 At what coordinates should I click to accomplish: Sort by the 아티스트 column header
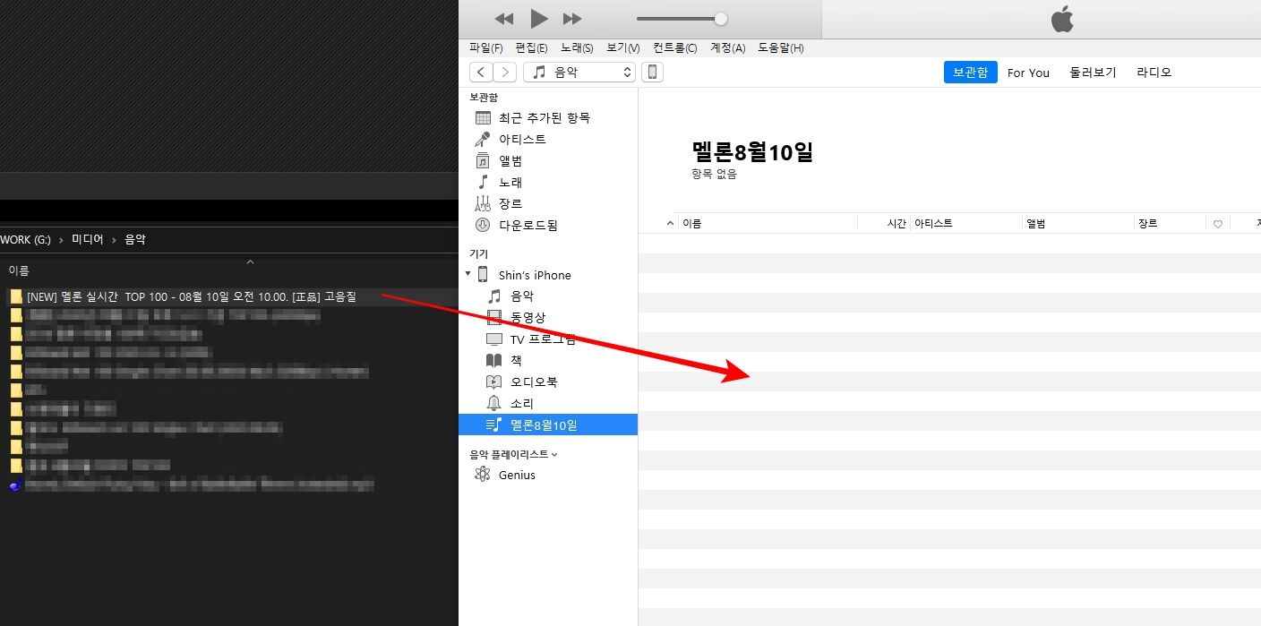966,224
